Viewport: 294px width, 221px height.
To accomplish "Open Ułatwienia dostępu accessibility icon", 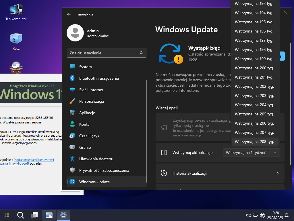I will 72,159.
